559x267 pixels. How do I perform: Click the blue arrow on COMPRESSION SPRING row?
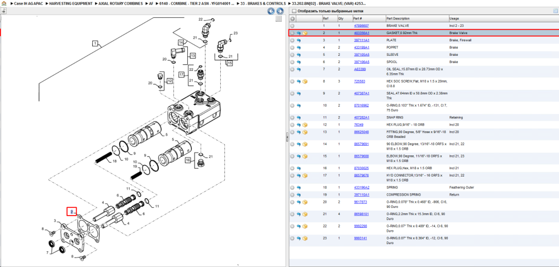[299, 195]
